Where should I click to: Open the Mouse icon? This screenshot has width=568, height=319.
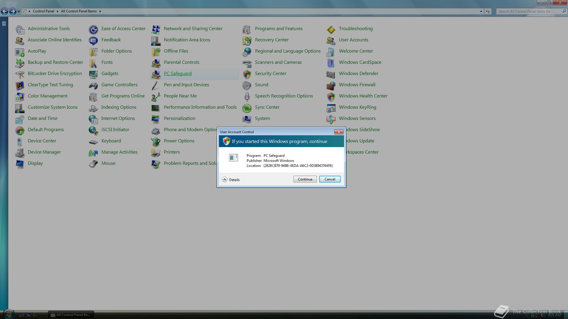[x=93, y=164]
